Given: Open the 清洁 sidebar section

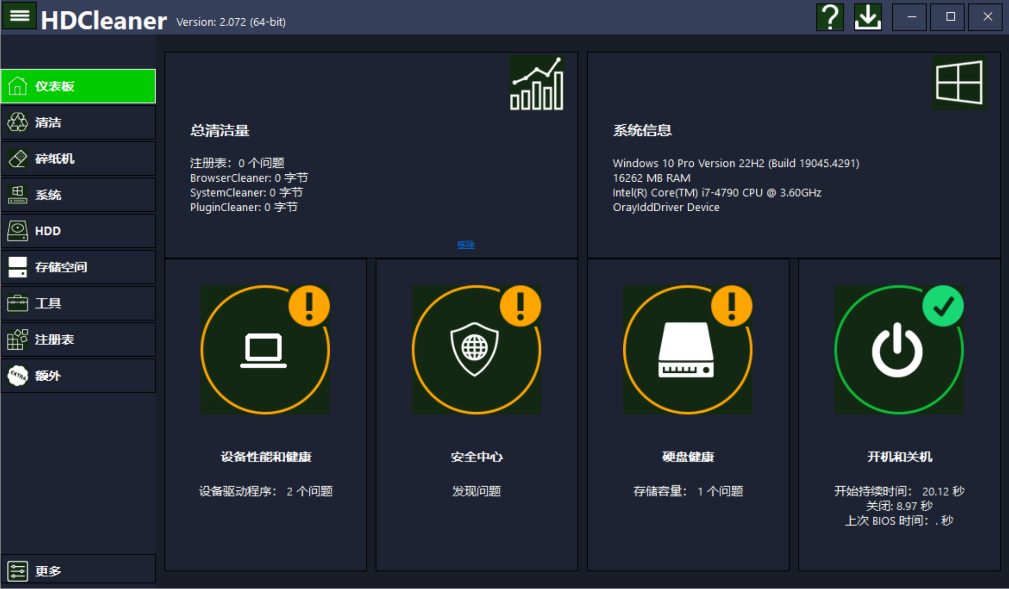Looking at the screenshot, I should pyautogui.click(x=78, y=122).
